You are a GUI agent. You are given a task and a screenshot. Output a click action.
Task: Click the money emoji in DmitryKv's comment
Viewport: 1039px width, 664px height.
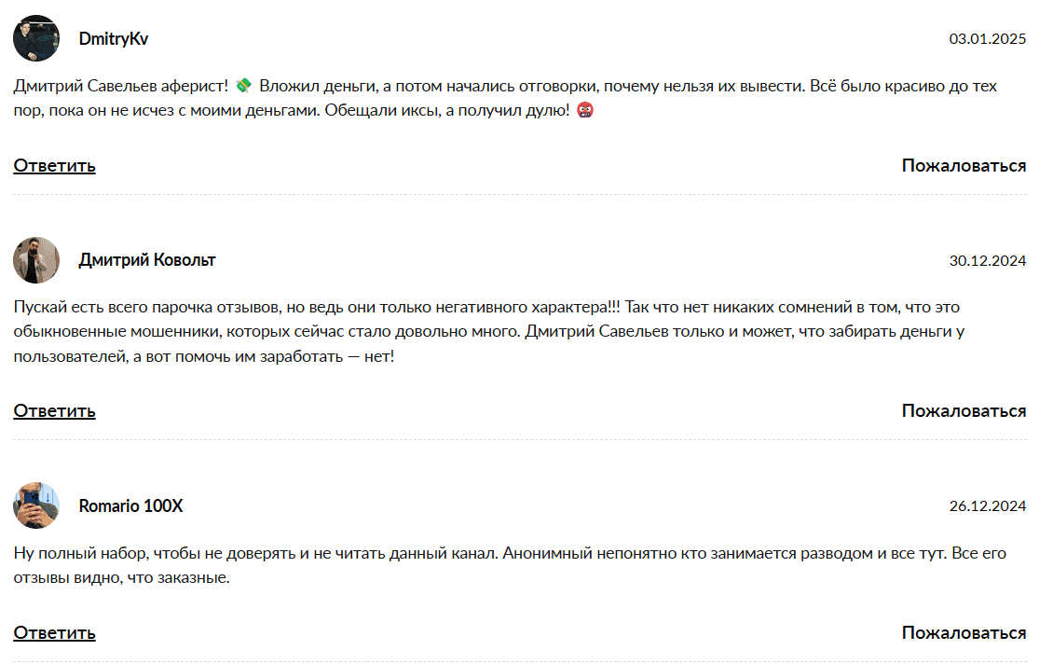point(244,87)
